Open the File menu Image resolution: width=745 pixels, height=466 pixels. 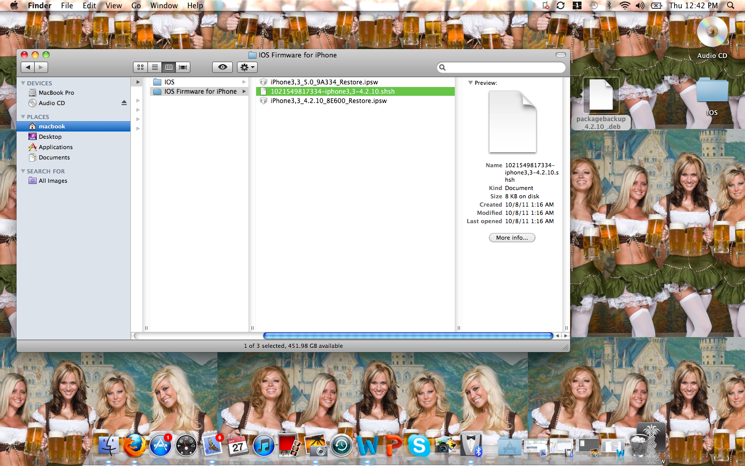tap(67, 6)
